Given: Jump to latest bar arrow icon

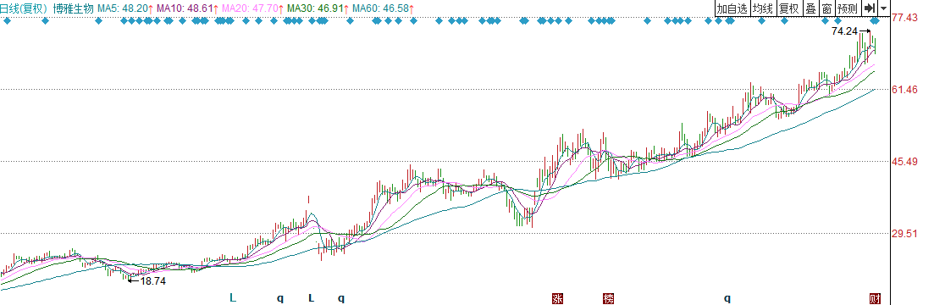Looking at the screenshot, I should (x=870, y=8).
